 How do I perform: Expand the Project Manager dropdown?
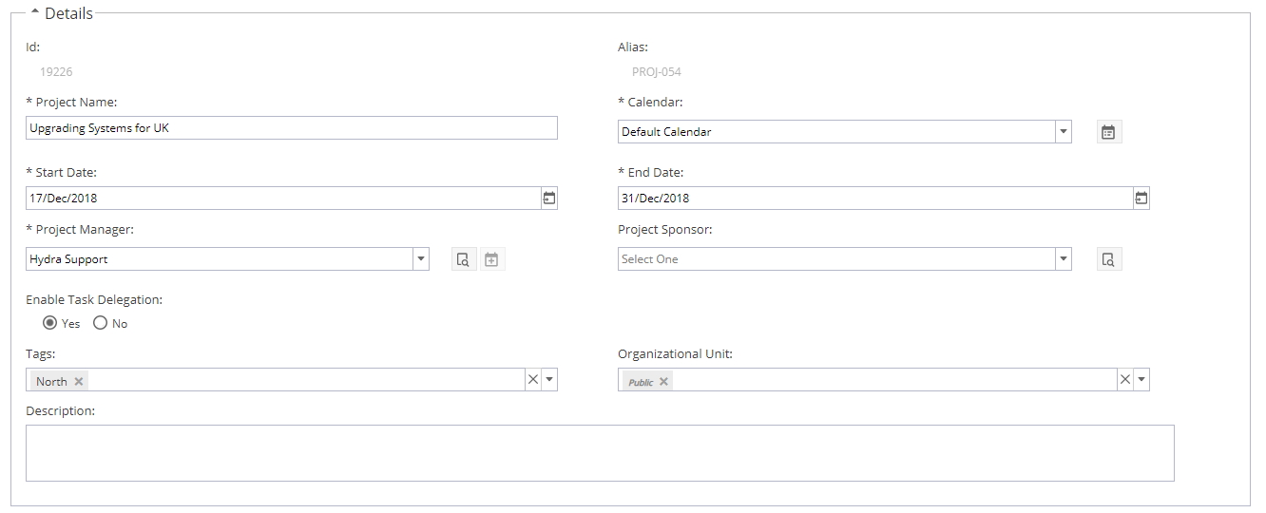point(421,259)
